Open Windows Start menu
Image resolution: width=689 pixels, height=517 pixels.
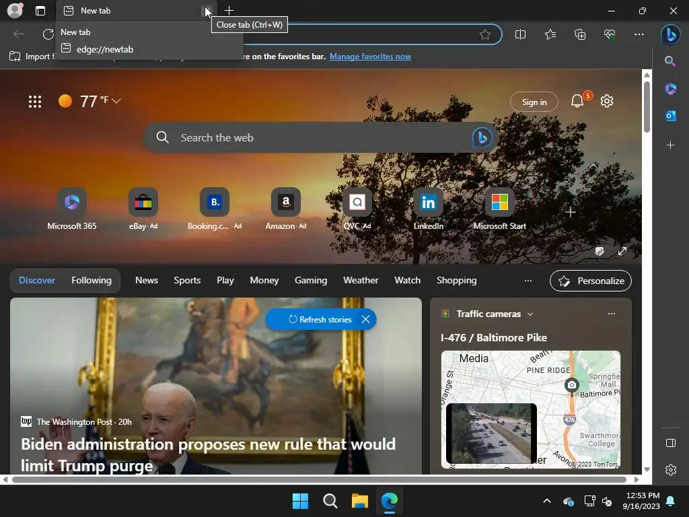[x=300, y=501]
